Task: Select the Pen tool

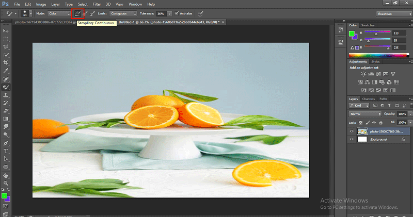Action: (6, 143)
